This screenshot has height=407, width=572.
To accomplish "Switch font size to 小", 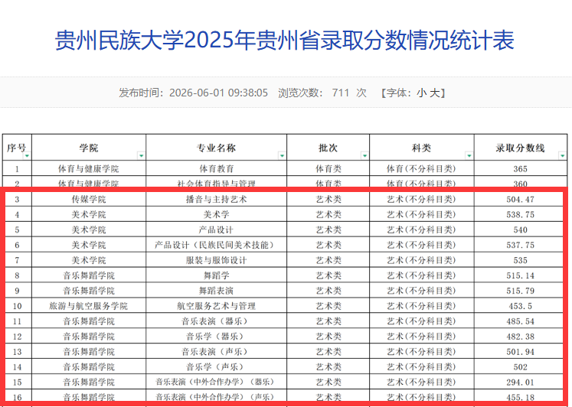I will coord(422,93).
